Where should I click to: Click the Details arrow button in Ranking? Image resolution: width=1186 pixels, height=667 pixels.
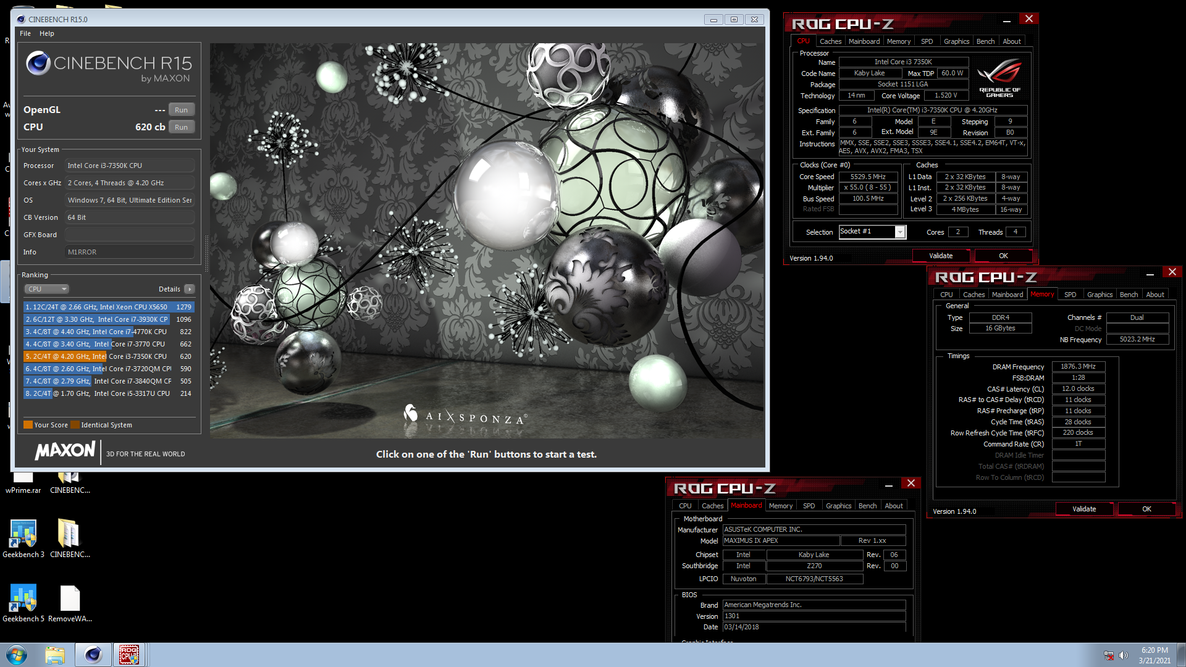(190, 289)
